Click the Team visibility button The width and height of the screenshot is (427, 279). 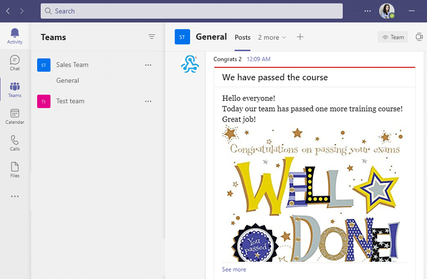click(392, 37)
